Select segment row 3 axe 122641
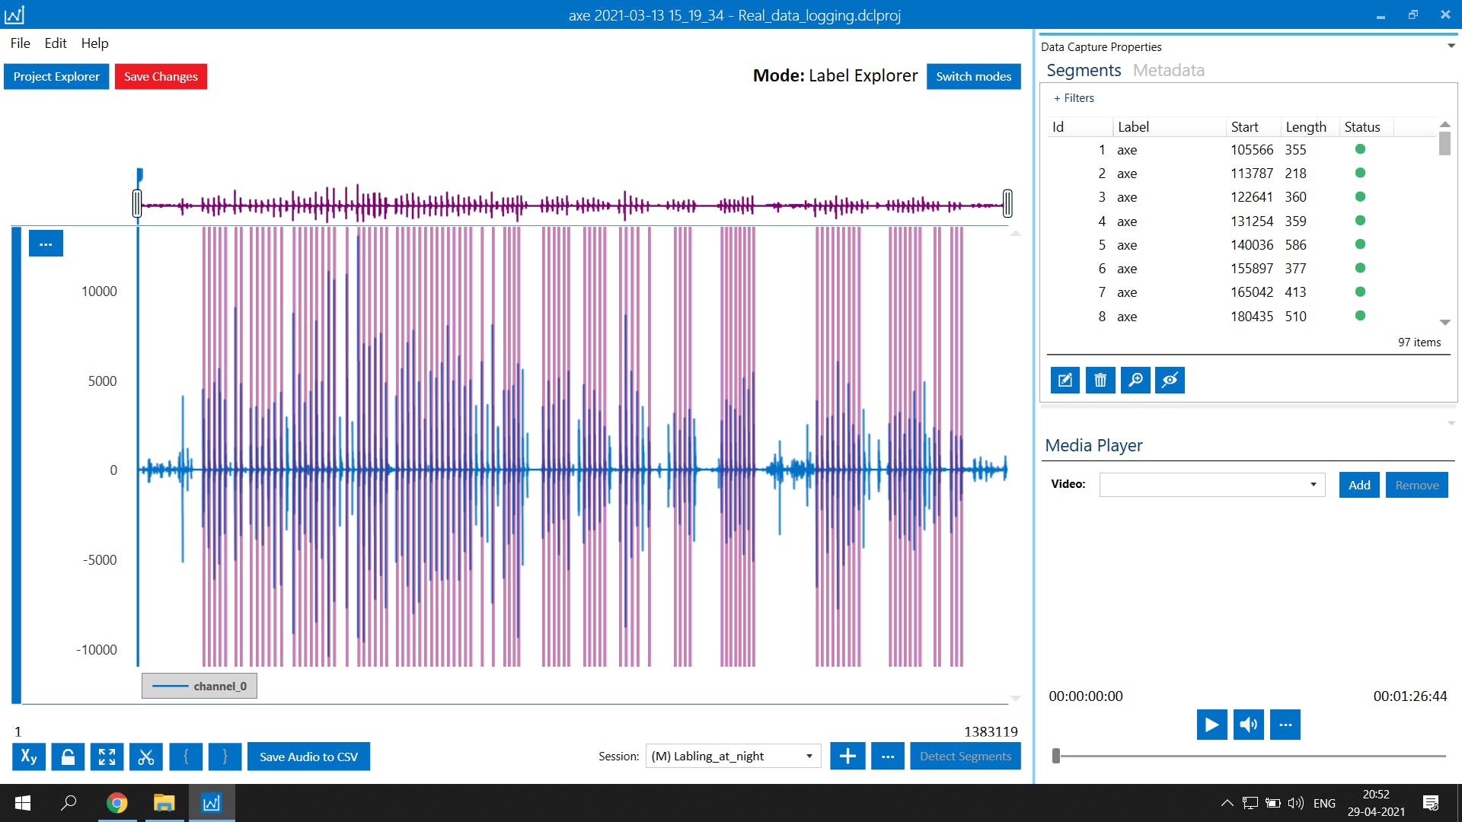The image size is (1462, 822). click(1241, 197)
